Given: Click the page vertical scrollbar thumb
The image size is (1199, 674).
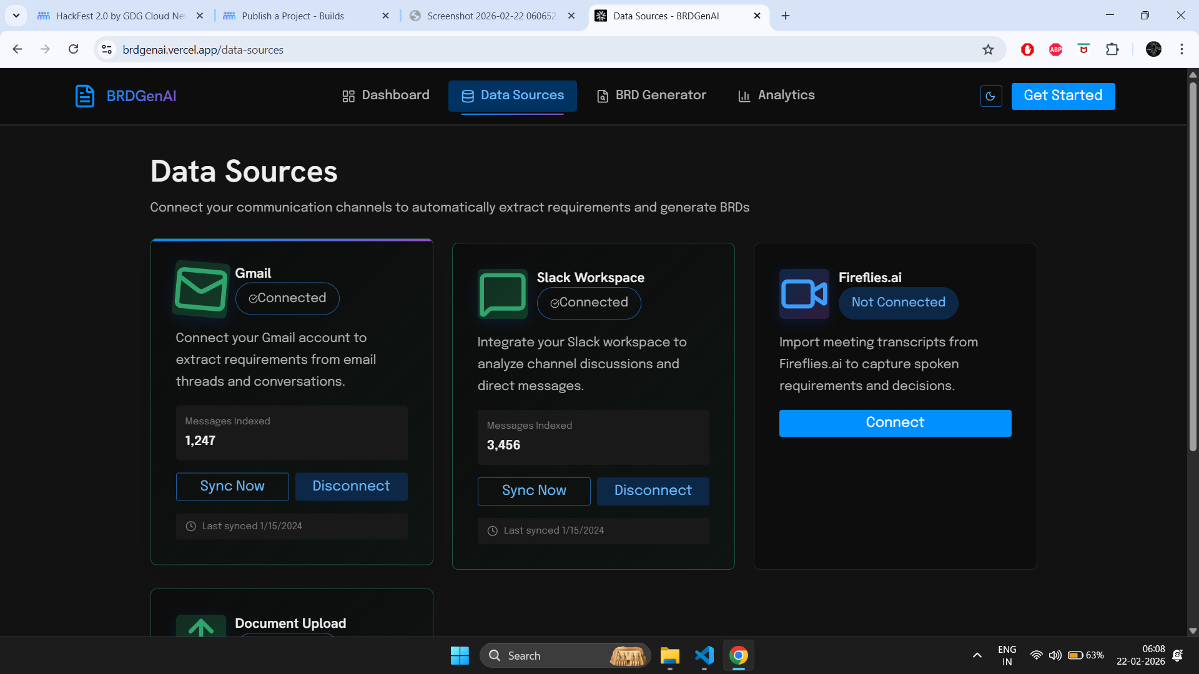Looking at the screenshot, I should tap(1193, 267).
